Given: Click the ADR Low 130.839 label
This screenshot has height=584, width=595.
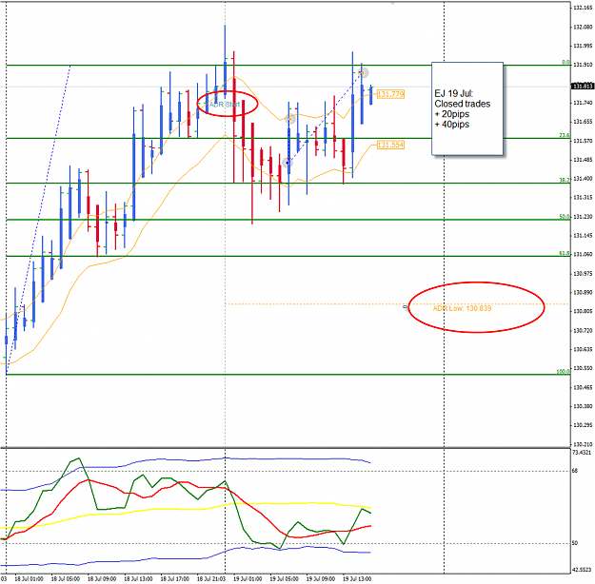Looking at the screenshot, I should coord(462,308).
